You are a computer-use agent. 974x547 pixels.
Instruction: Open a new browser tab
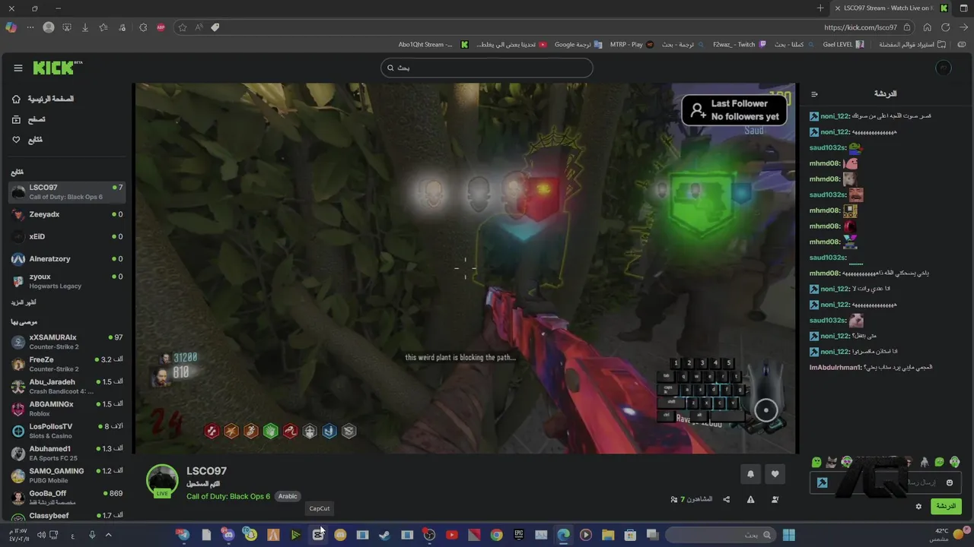point(820,8)
